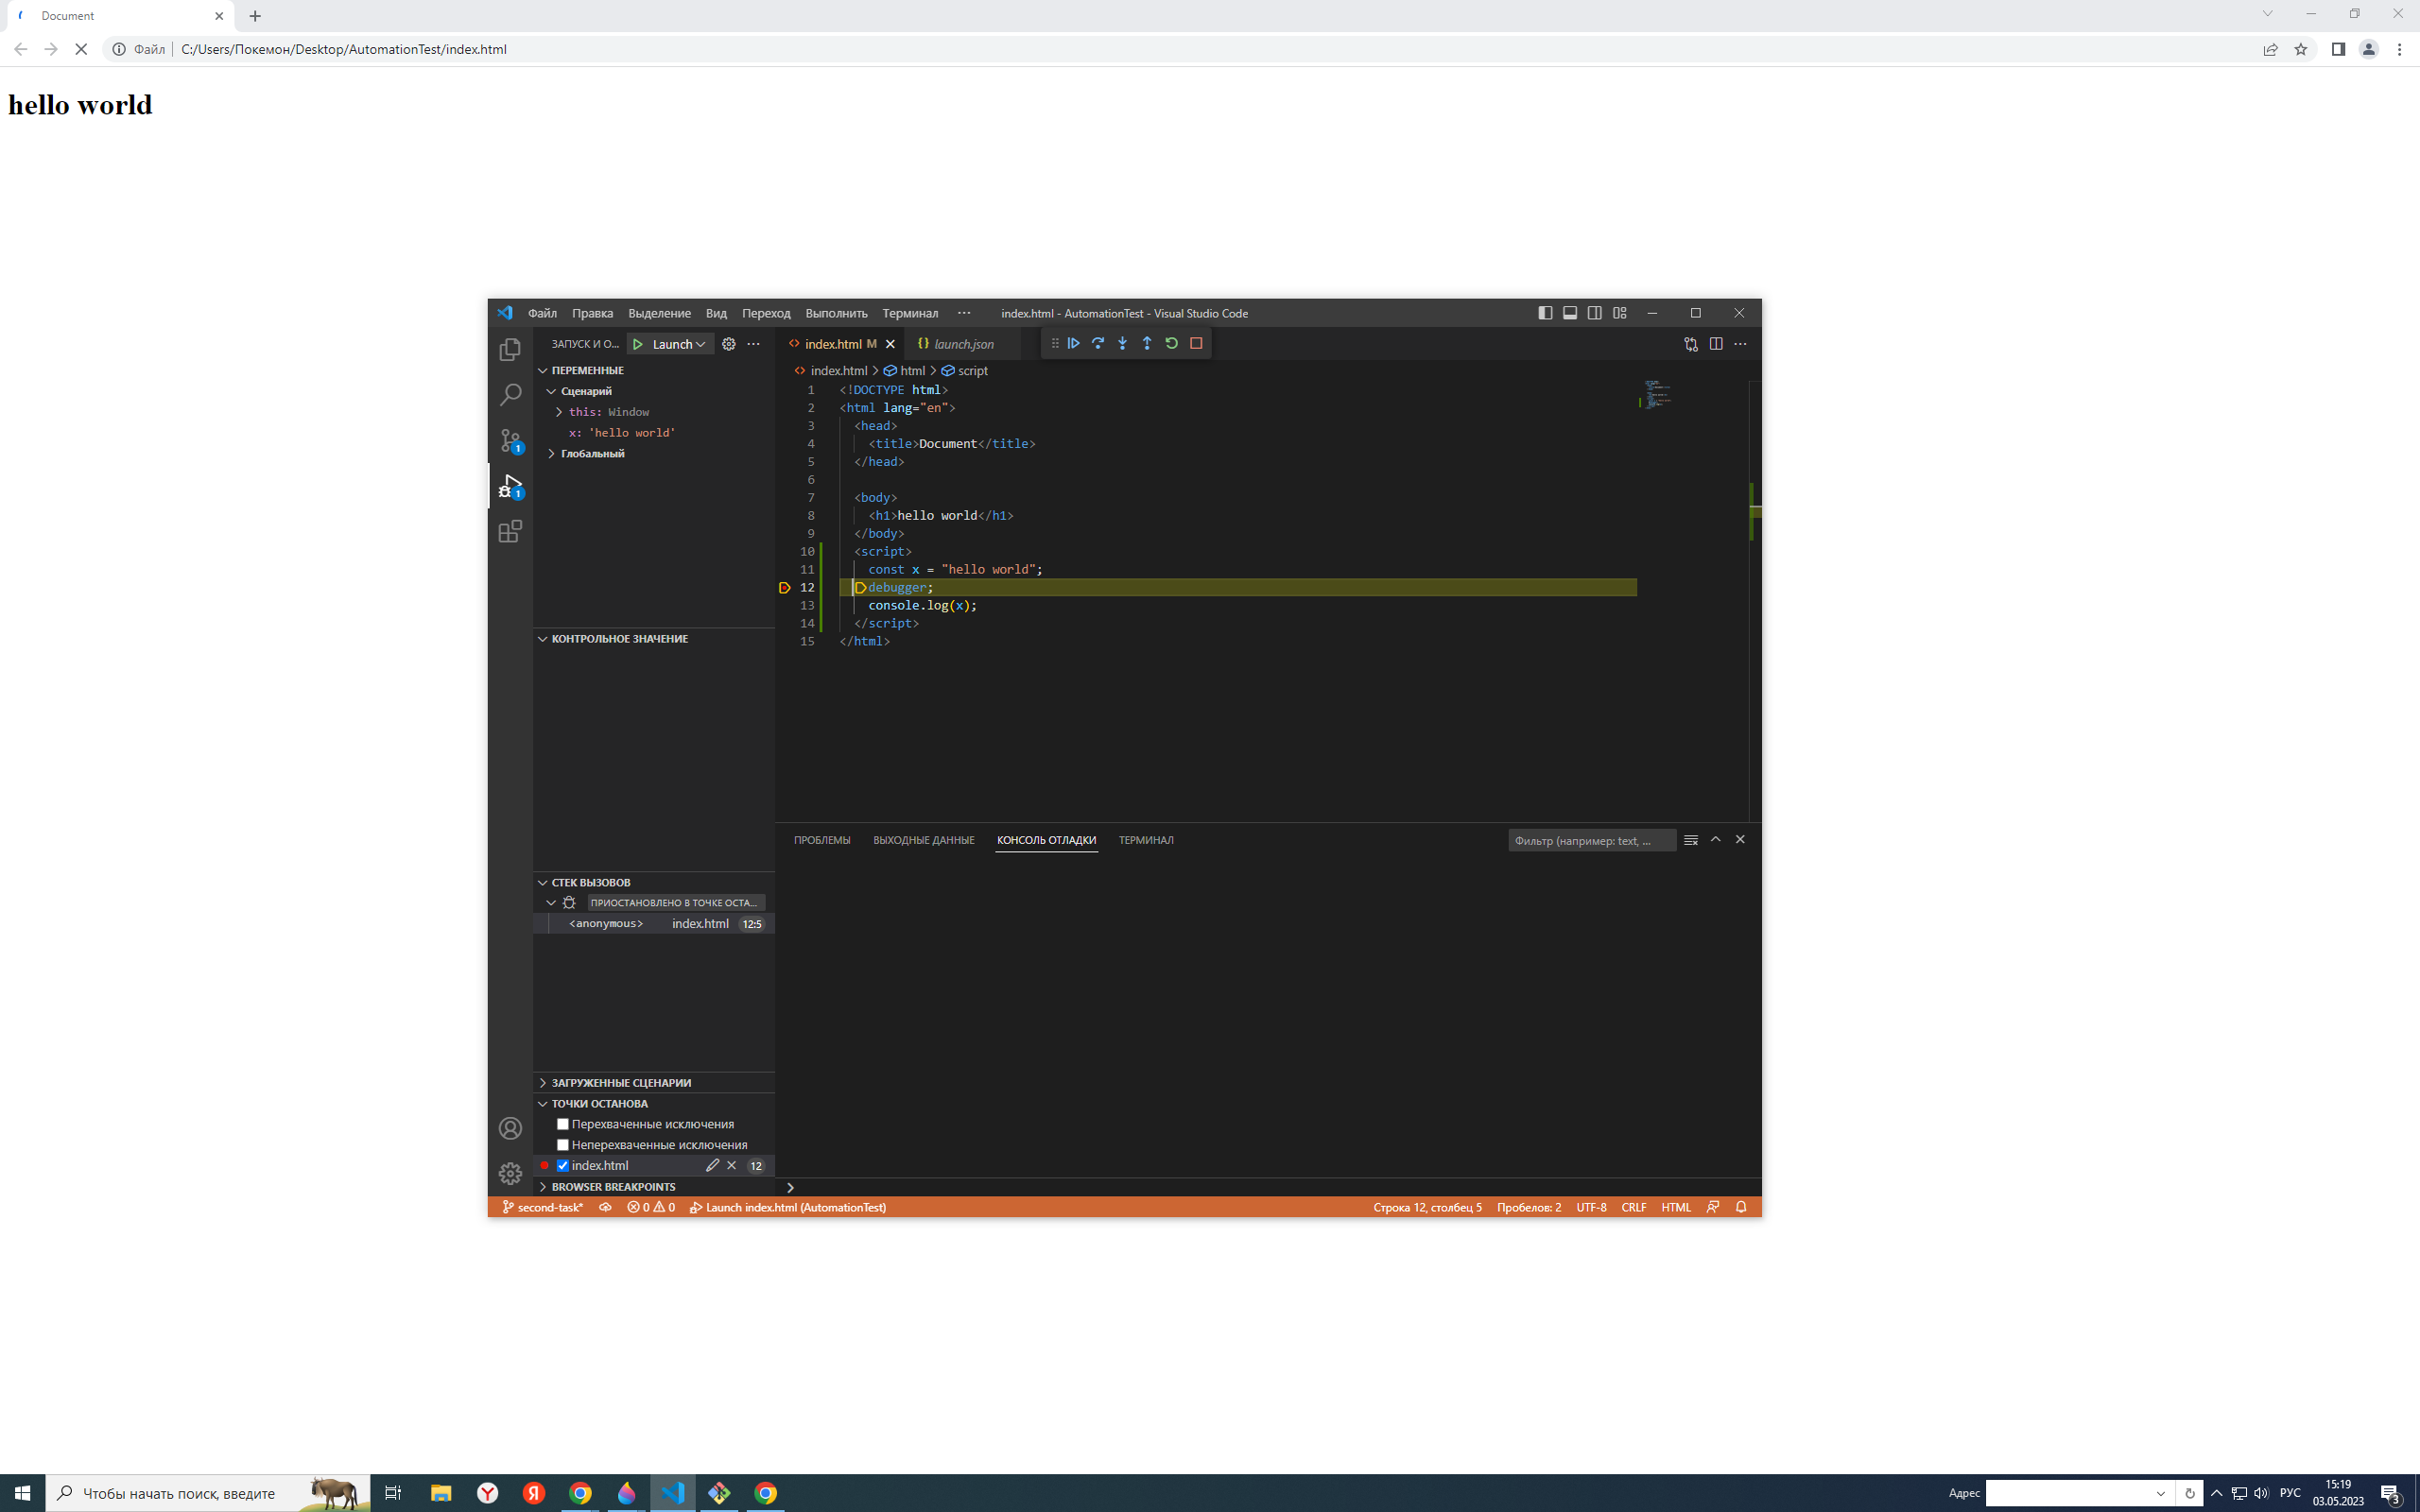Enable the Перехваченные исключения checkbox
The image size is (2420, 1512).
[563, 1124]
